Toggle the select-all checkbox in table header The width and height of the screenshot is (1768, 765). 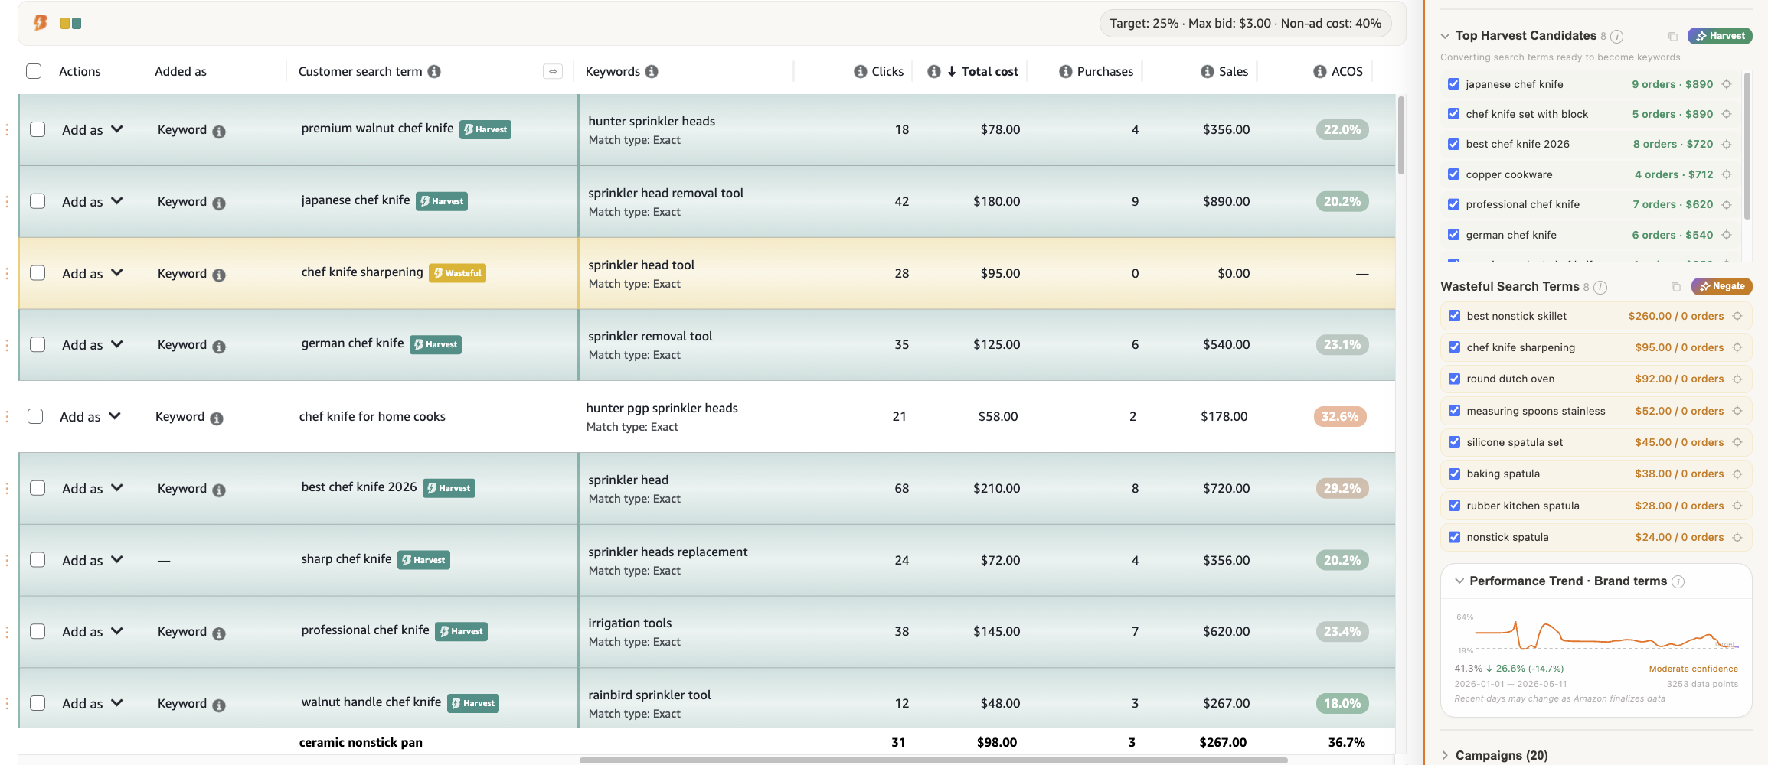pyautogui.click(x=34, y=71)
